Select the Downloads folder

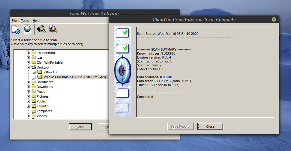click(x=45, y=87)
